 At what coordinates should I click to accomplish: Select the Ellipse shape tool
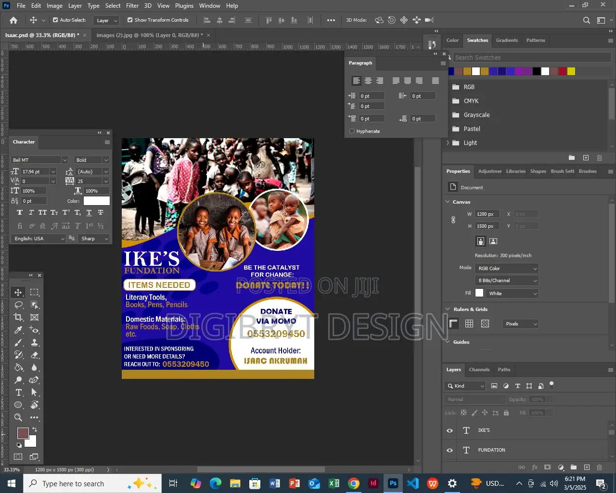18,405
